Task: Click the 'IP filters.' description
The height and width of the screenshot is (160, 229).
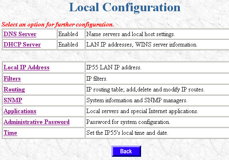Action: (97, 79)
